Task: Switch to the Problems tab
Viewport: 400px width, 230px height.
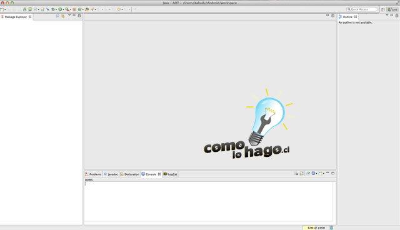Action: click(93, 174)
